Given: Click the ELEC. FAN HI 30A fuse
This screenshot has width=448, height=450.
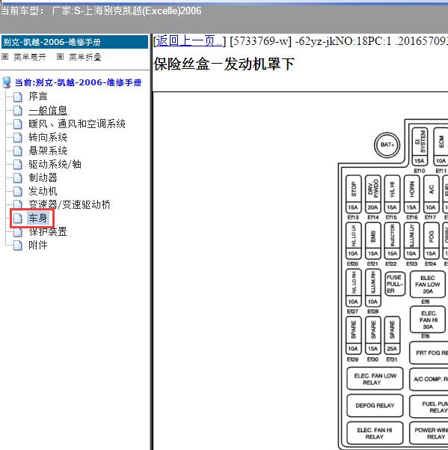Looking at the screenshot, I should 429,320.
